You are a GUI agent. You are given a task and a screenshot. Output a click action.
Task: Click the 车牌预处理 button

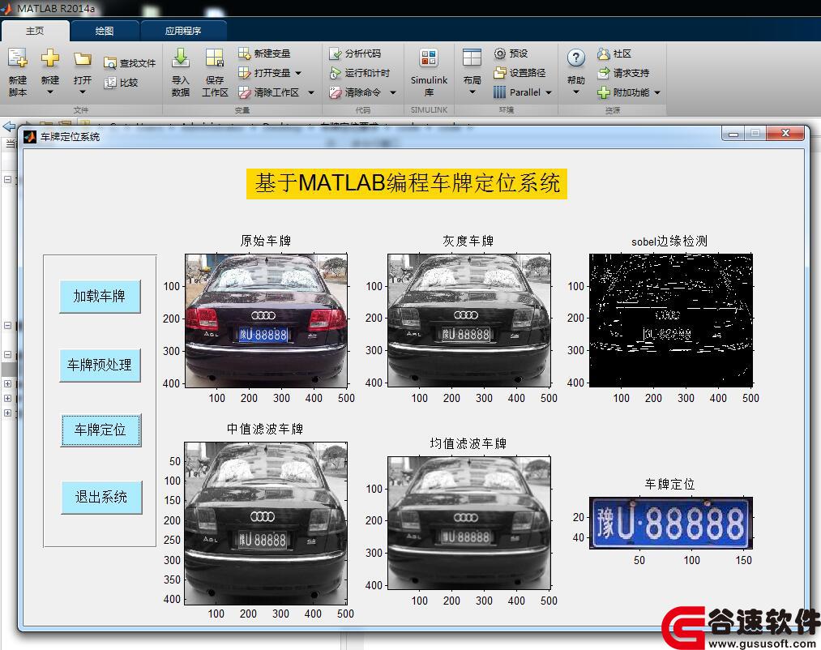[100, 365]
